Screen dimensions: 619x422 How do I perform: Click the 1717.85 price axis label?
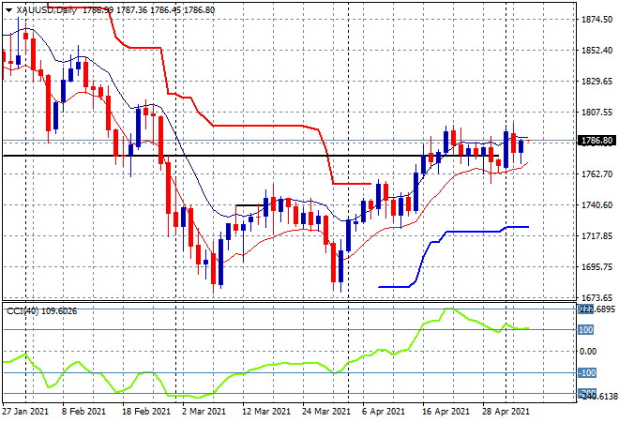click(x=597, y=236)
